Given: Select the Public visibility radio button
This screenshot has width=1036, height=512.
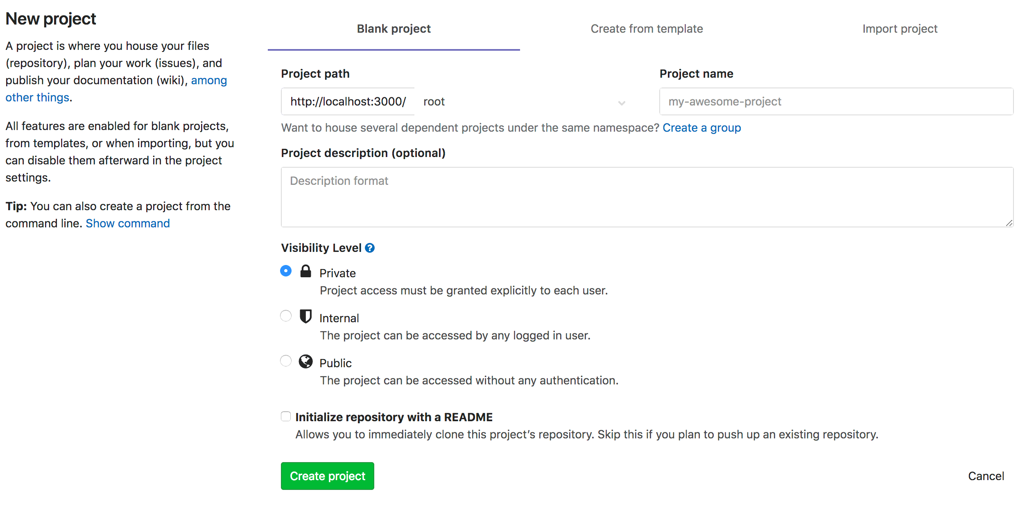Looking at the screenshot, I should coord(285,361).
